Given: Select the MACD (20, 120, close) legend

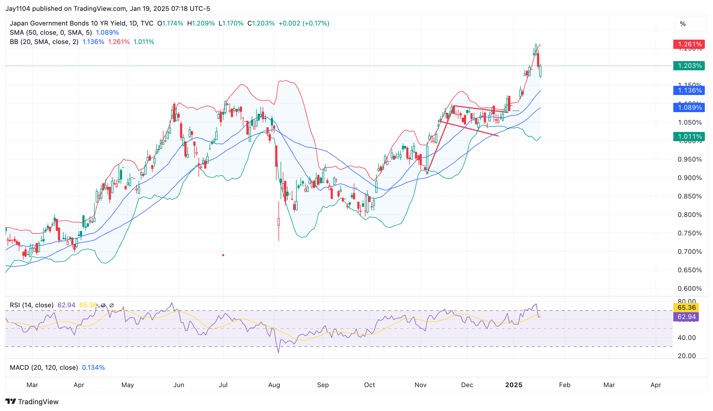Looking at the screenshot, I should coord(44,368).
